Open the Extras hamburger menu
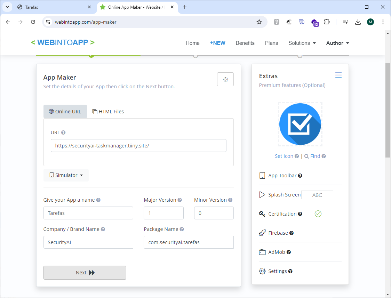 [338, 75]
